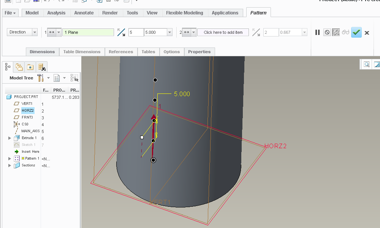Open the dropdown beside the hammer icon
Screen dimensions: 380x228
pyautogui.click(x=48, y=78)
